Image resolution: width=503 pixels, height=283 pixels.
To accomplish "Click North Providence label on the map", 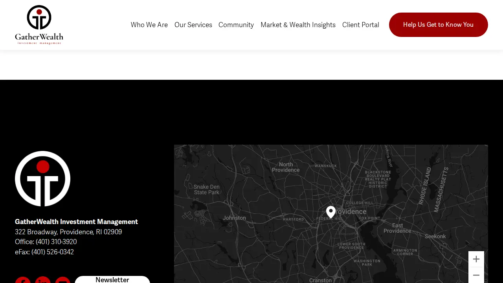I will click(286, 167).
